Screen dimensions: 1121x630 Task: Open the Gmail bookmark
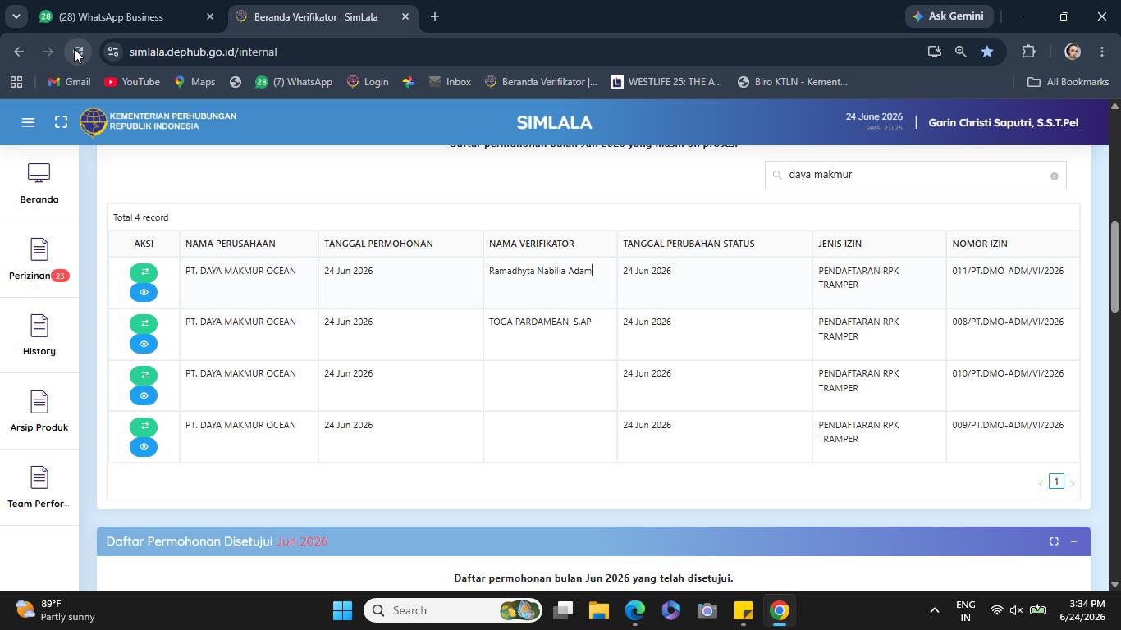point(69,82)
